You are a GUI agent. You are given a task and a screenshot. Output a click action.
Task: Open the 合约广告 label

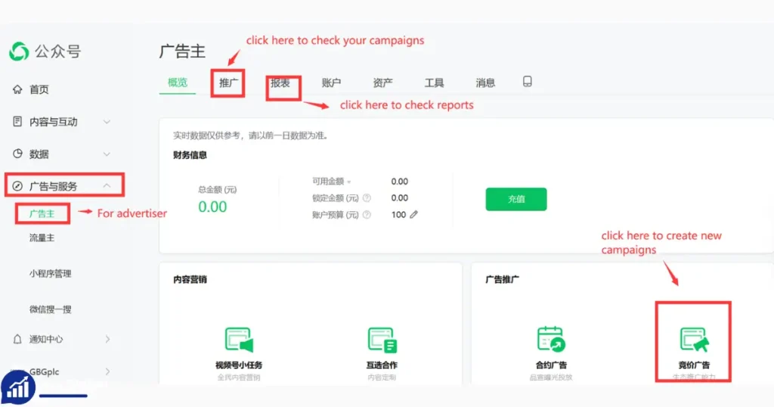[551, 365]
